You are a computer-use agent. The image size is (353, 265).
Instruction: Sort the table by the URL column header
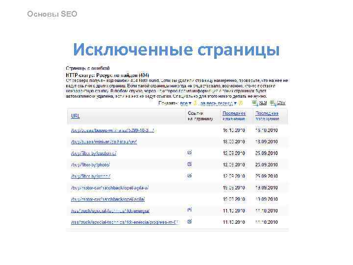pos(75,116)
